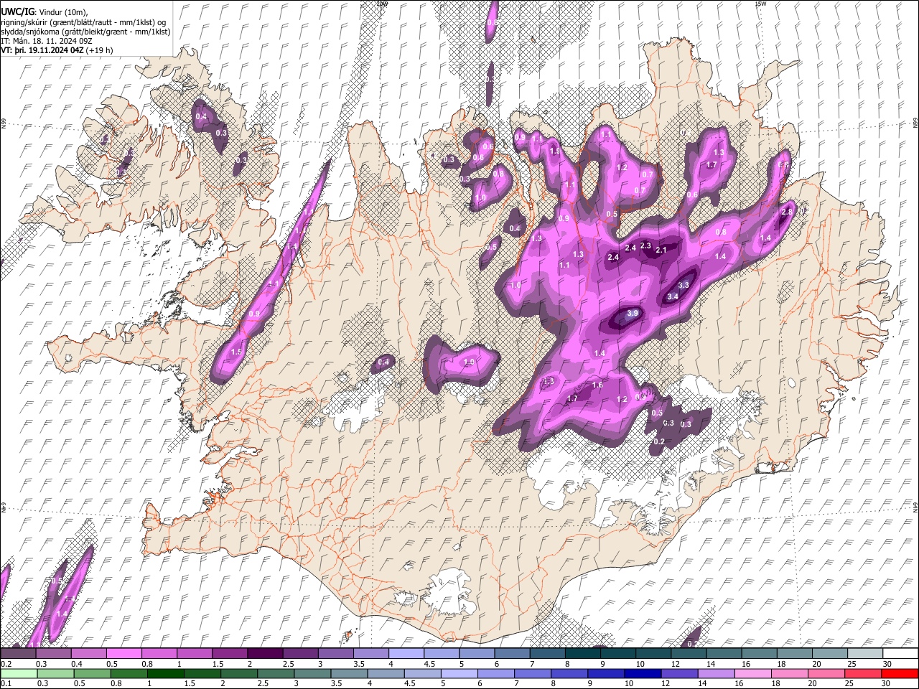Select the white 30+ swatch in upper legend row
919x689 pixels.
click(899, 653)
